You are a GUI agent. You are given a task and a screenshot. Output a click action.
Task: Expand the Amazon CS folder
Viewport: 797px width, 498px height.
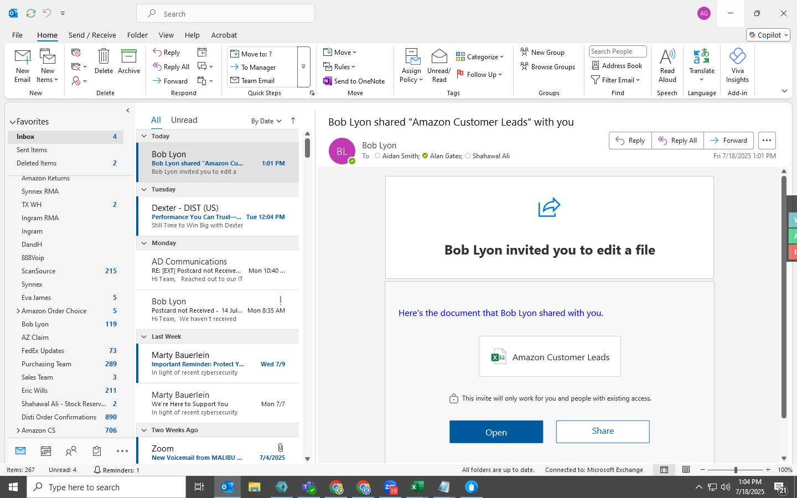[18, 430]
